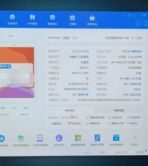Open the 智能刷机 flashing section
This screenshot has height=166, width=148.
pyautogui.click(x=52, y=20)
